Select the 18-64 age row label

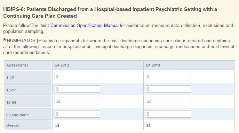27,101
